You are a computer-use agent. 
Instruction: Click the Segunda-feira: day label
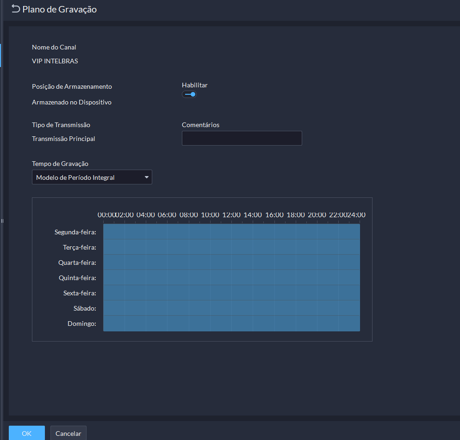pyautogui.click(x=75, y=232)
